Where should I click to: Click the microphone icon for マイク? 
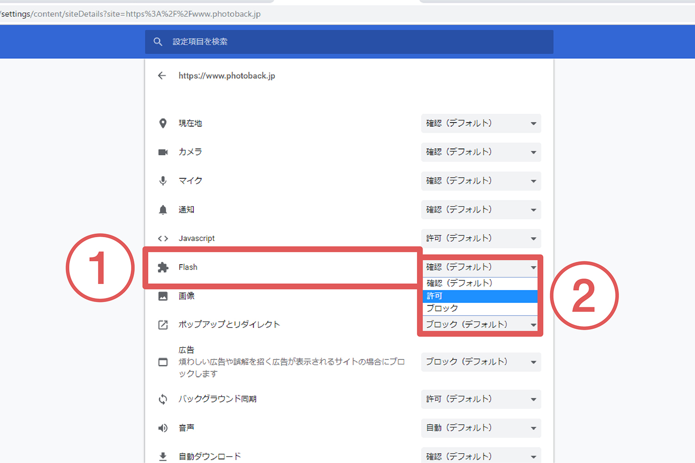point(163,181)
